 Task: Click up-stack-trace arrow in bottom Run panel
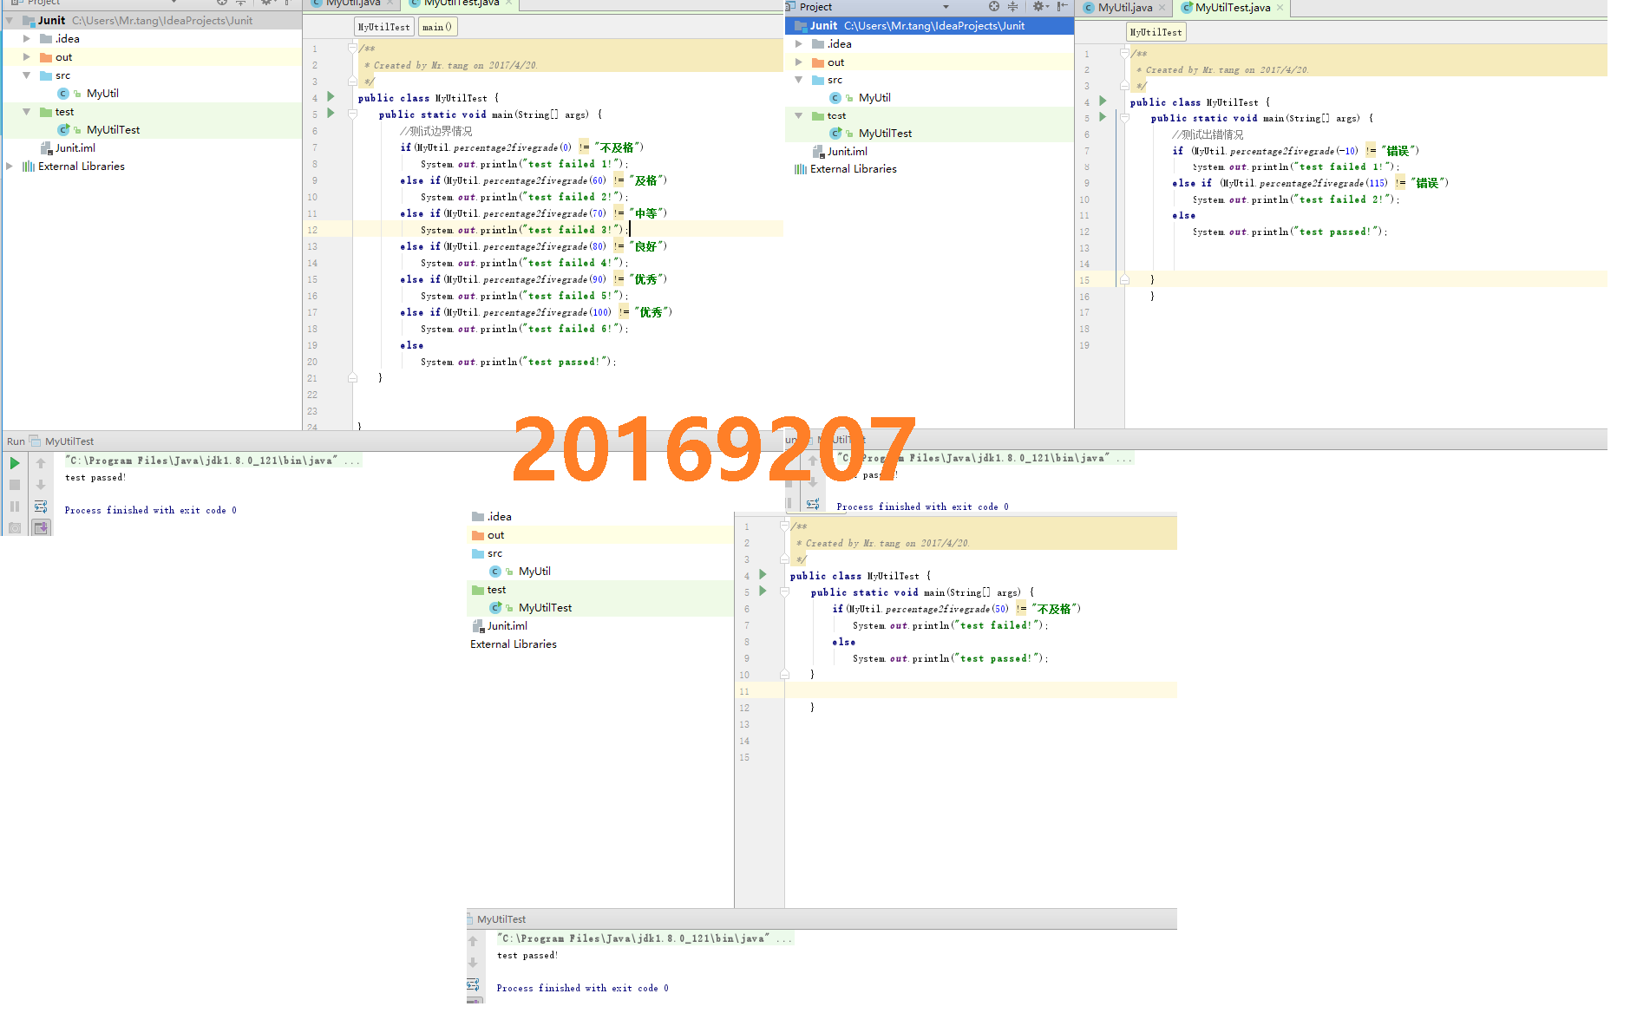(473, 941)
